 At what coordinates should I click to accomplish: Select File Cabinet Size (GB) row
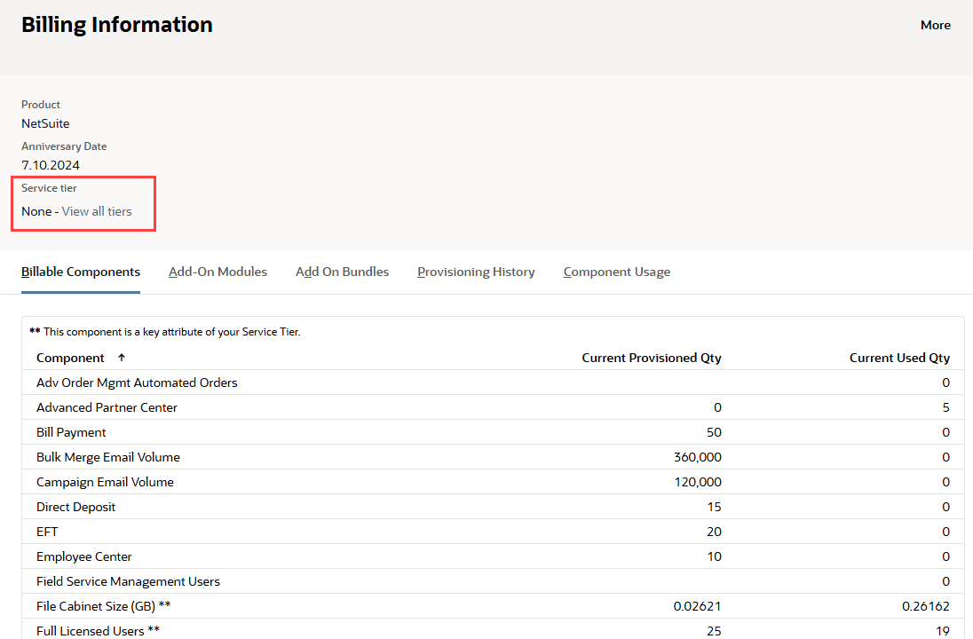[x=493, y=606]
